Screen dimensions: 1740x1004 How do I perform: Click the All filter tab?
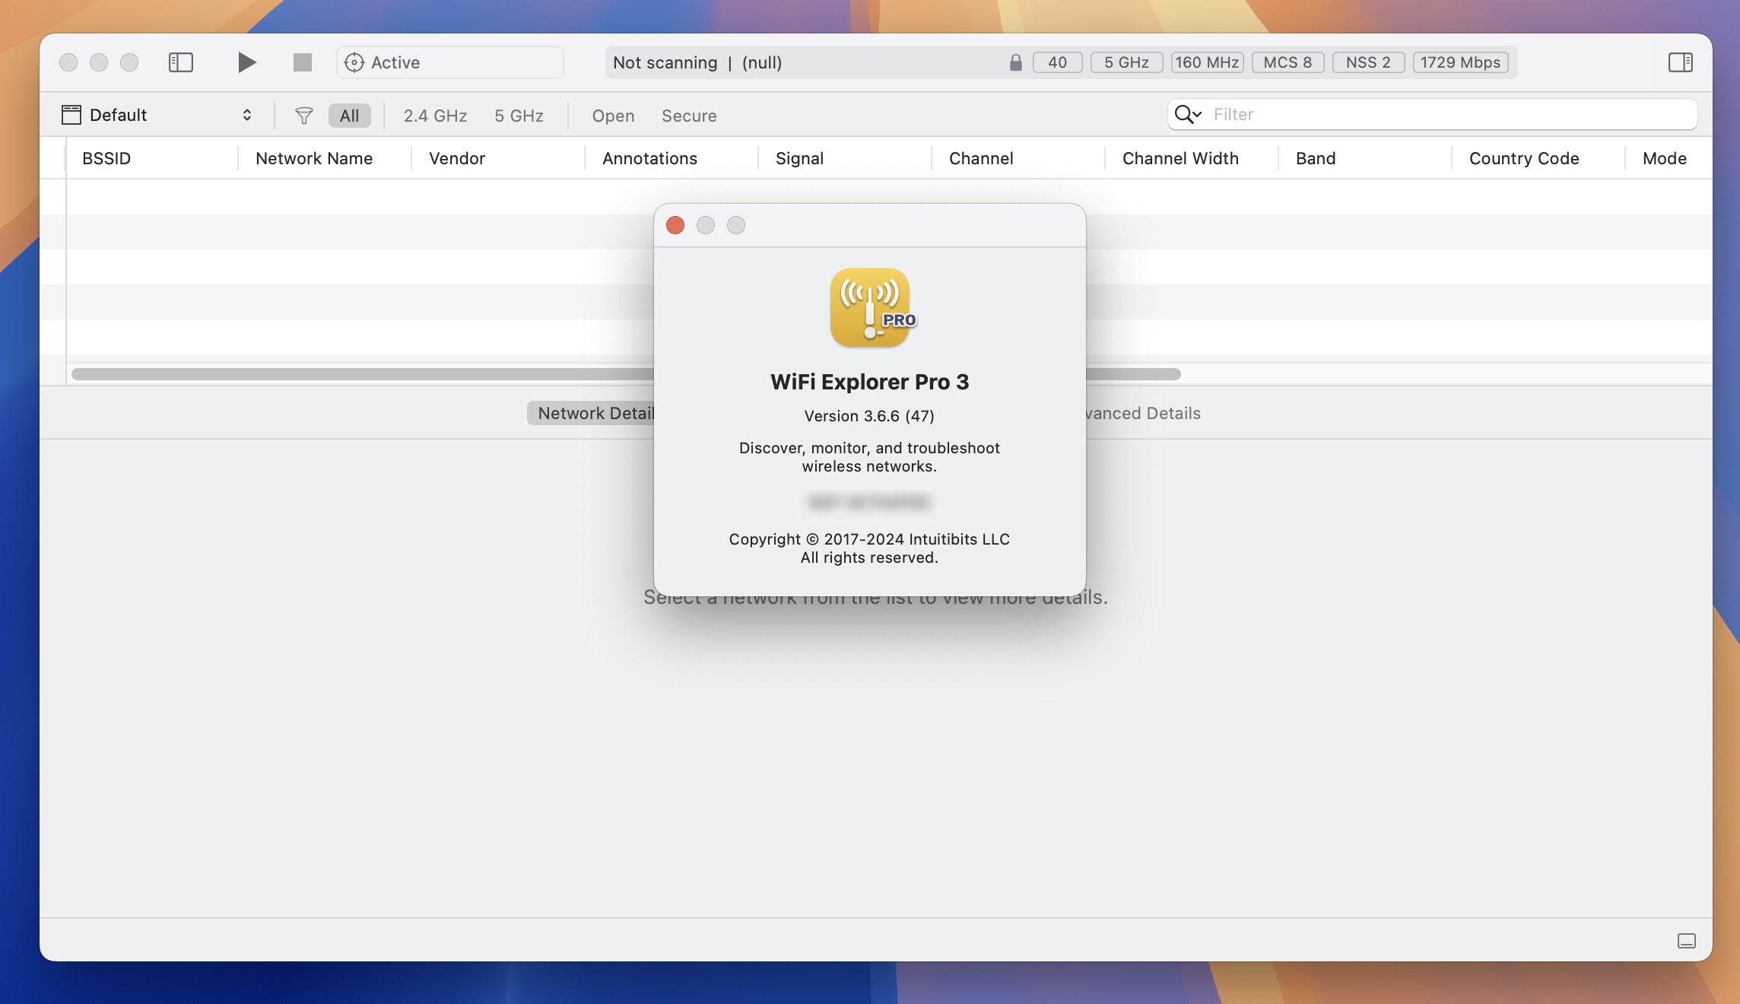pos(349,115)
